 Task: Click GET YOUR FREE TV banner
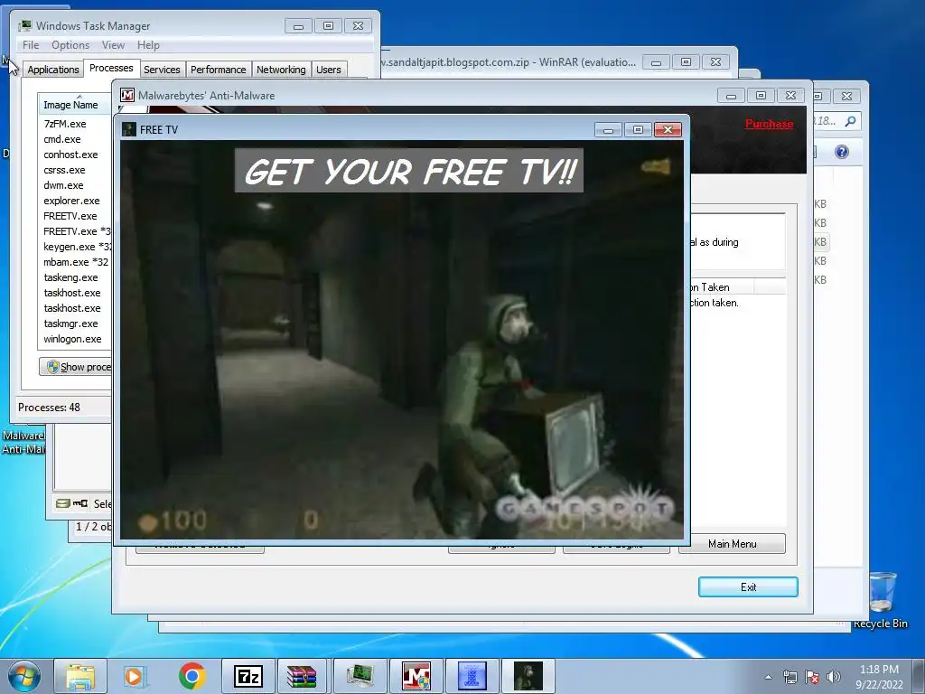[x=409, y=171]
